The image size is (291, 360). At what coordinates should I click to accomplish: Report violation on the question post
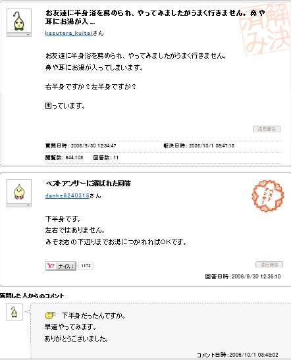pos(267,129)
